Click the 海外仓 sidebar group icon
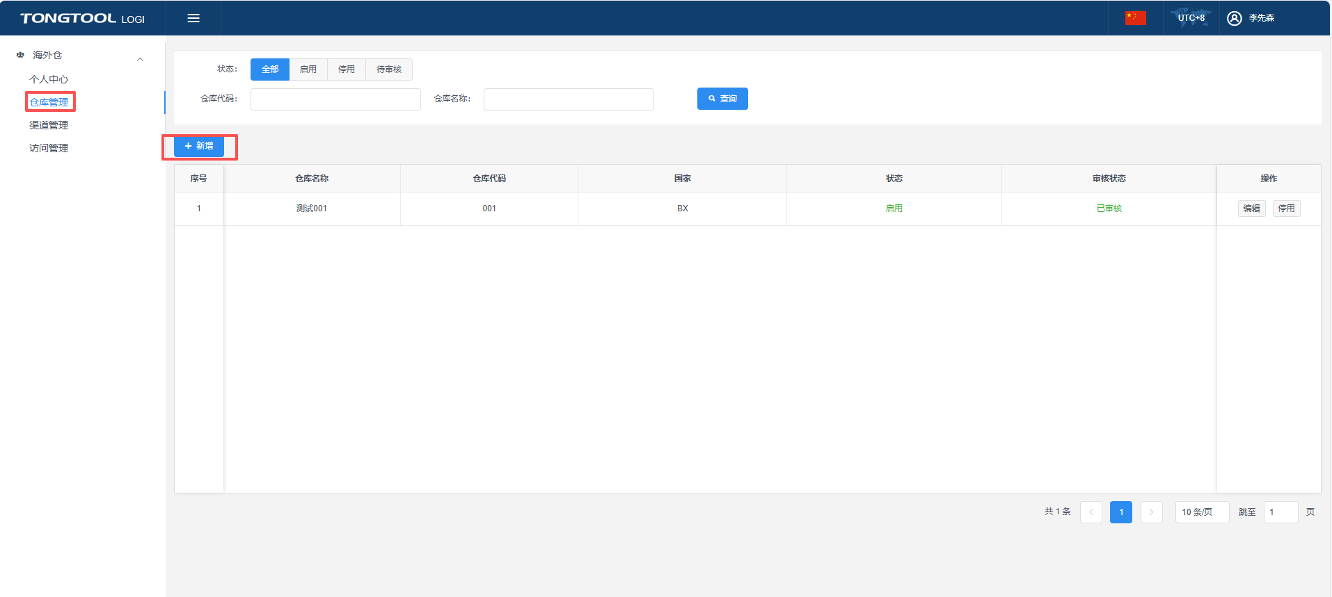This screenshot has height=597, width=1332. coord(20,55)
